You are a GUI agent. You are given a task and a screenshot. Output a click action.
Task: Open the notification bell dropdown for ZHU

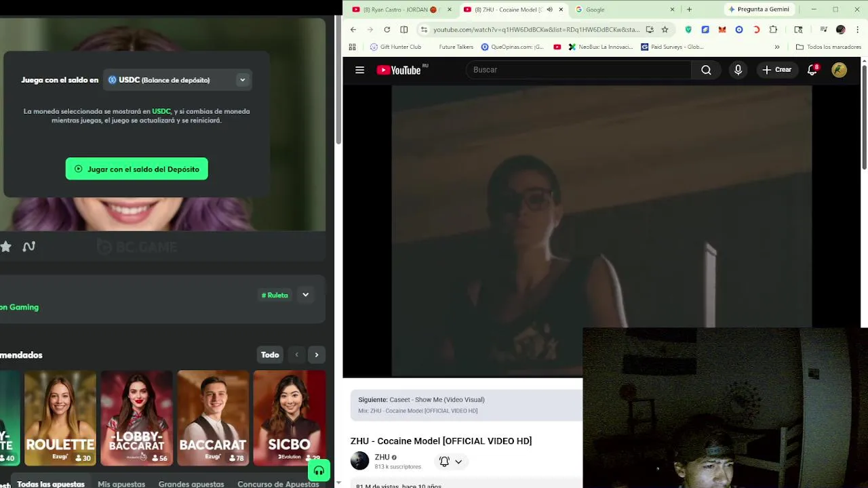[451, 462]
